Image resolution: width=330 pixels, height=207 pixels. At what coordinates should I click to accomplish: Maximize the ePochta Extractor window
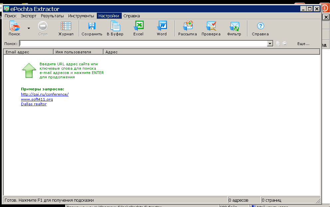click(x=310, y=9)
